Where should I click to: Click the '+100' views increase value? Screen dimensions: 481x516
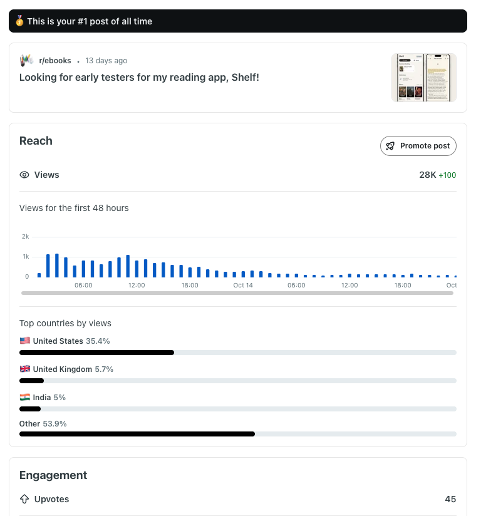[447, 175]
